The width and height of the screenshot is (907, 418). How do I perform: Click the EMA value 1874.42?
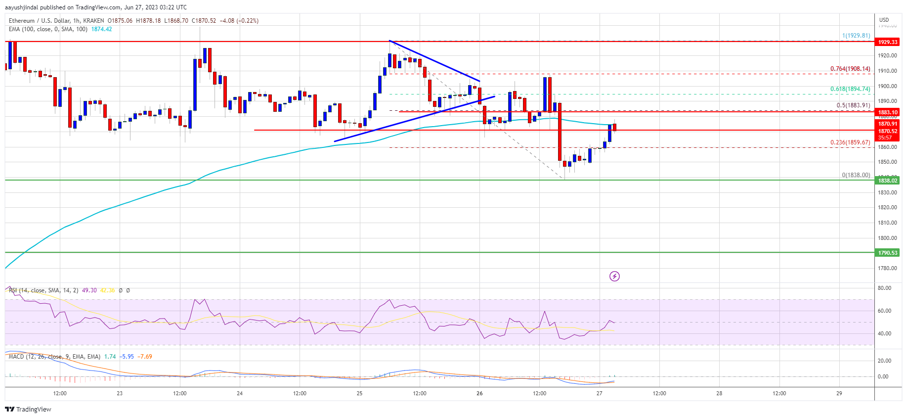[x=101, y=29]
